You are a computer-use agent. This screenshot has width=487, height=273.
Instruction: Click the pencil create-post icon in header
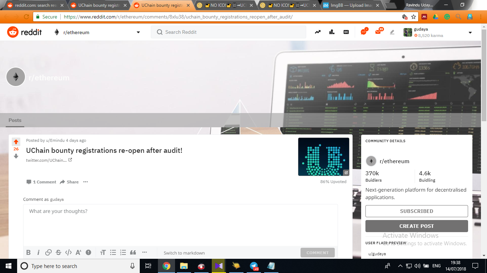(392, 32)
